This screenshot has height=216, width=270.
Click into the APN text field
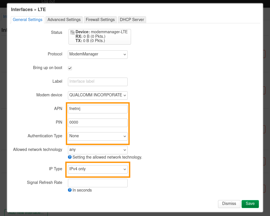pos(98,109)
